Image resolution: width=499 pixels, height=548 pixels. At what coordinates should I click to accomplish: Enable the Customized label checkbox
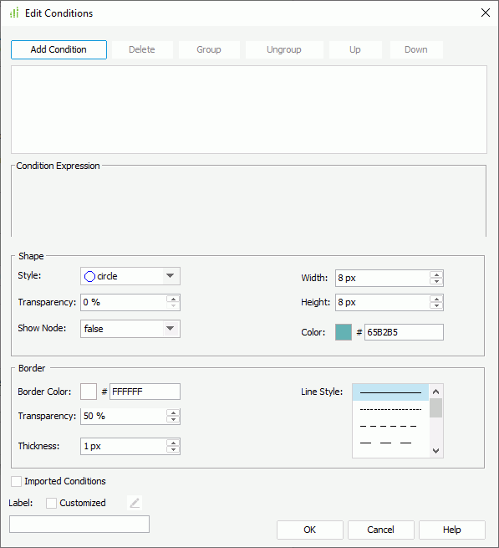click(x=51, y=503)
